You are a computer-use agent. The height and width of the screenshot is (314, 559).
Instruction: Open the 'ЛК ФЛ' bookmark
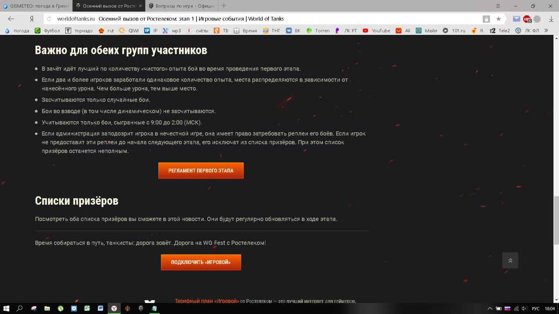tap(527, 31)
